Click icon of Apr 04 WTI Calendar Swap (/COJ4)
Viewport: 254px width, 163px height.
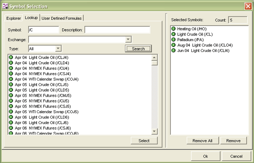click(11, 79)
